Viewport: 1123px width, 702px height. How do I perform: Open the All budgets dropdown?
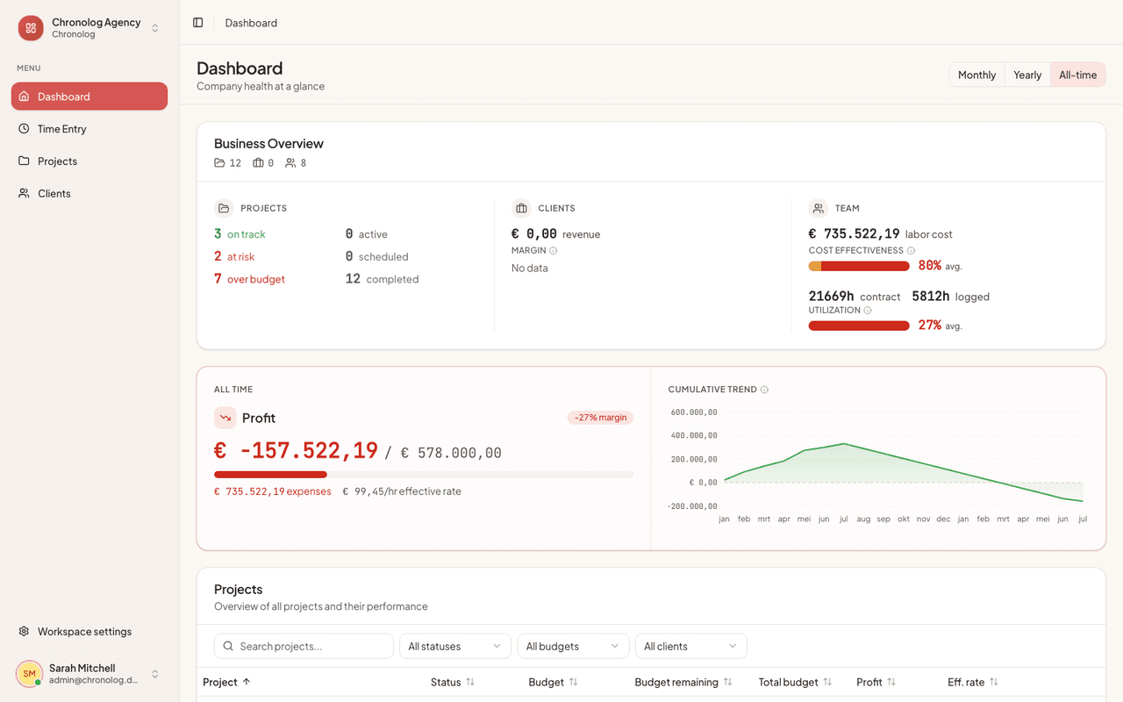(573, 646)
